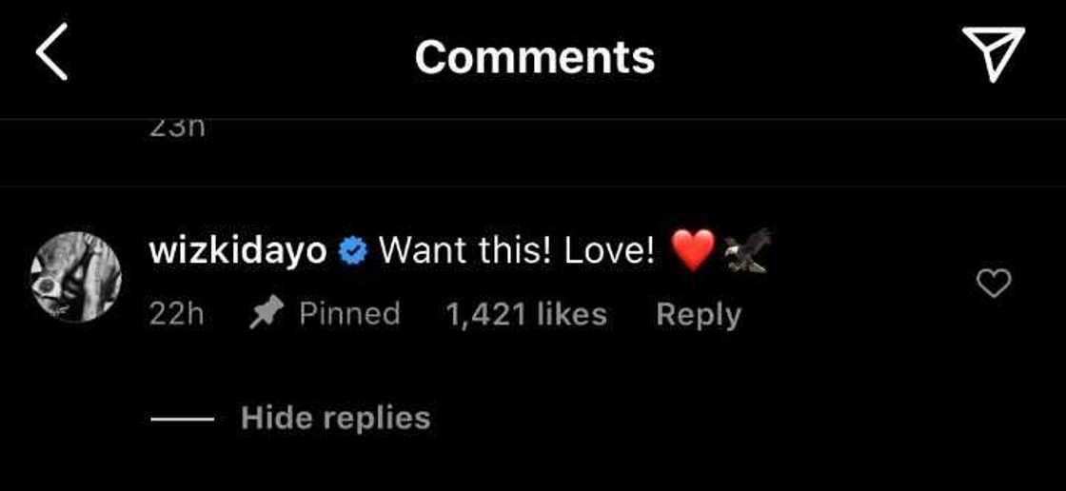This screenshot has height=491, width=1066.
Task: View the 1,421 likes list
Action: tap(525, 315)
